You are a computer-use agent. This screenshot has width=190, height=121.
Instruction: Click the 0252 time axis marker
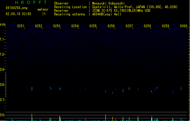click(39, 26)
